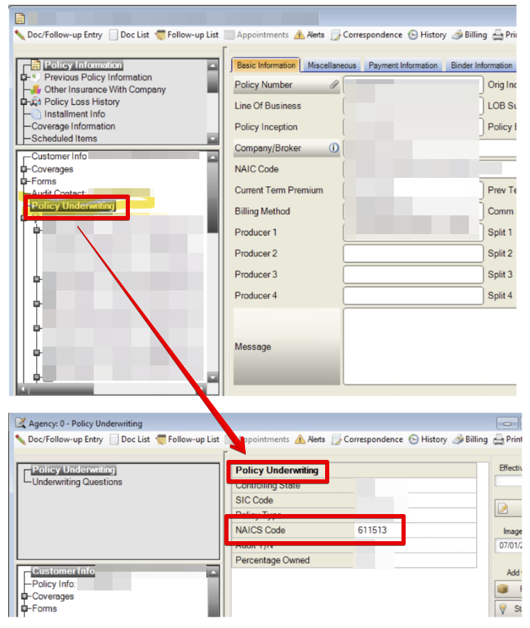
Task: Expand Coverages node in top window tree
Action: pos(24,169)
